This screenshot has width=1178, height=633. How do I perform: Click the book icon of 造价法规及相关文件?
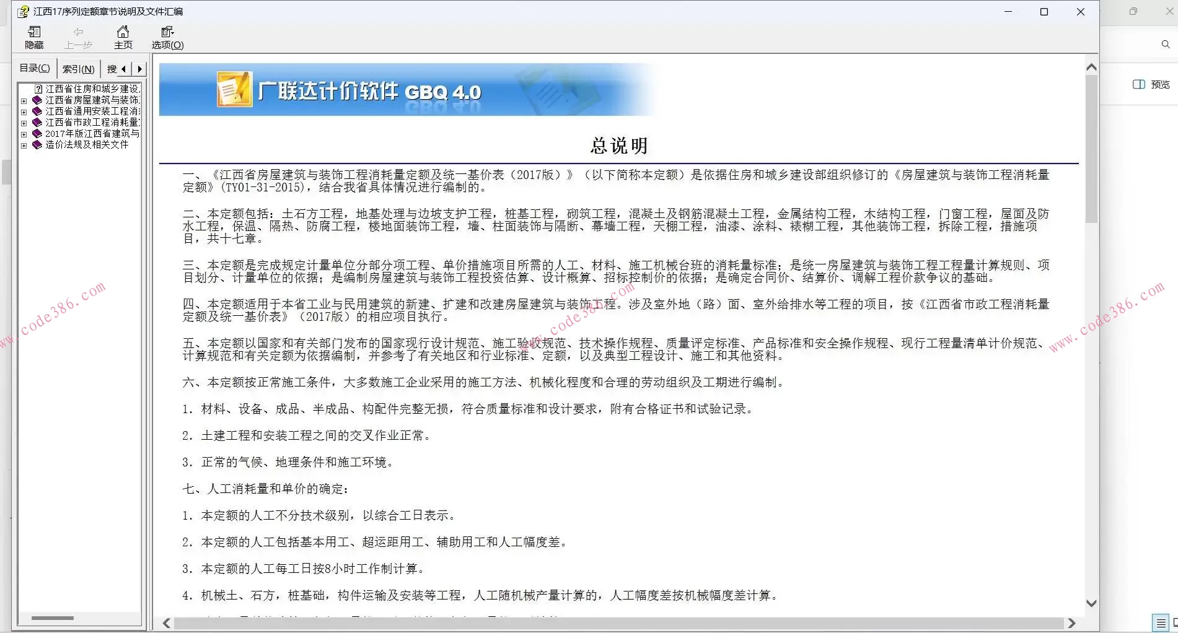click(37, 145)
